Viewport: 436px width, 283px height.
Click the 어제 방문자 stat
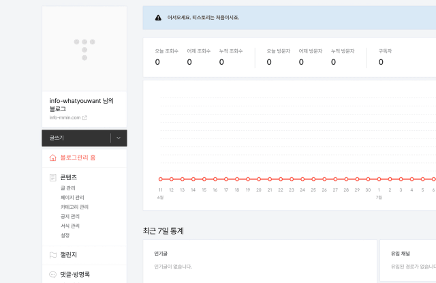click(311, 57)
